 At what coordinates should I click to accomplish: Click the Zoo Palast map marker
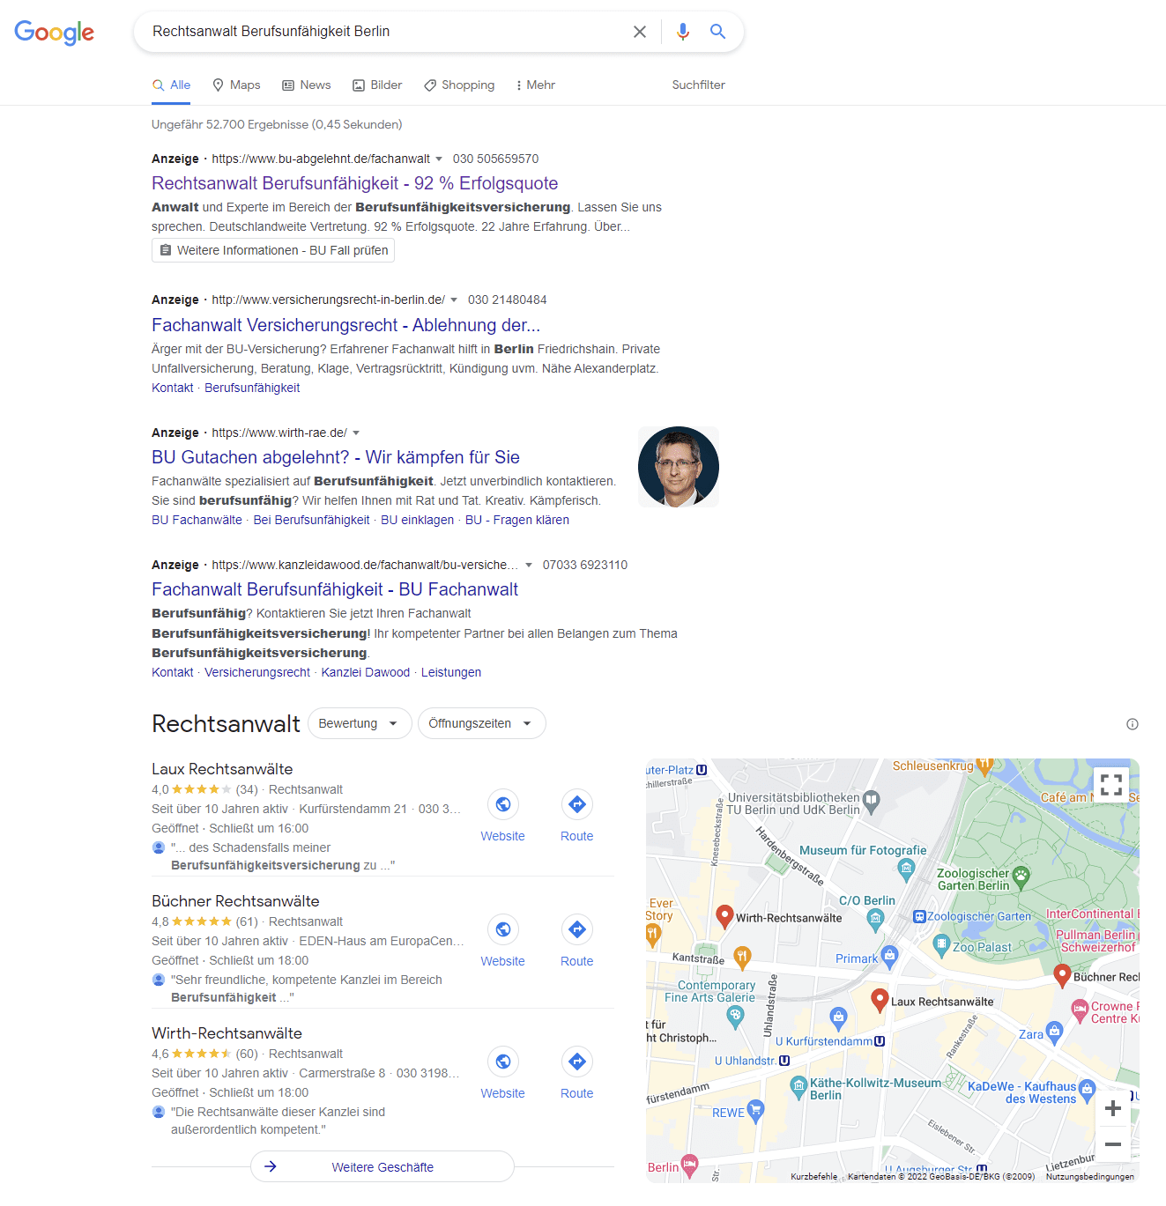pos(941,945)
